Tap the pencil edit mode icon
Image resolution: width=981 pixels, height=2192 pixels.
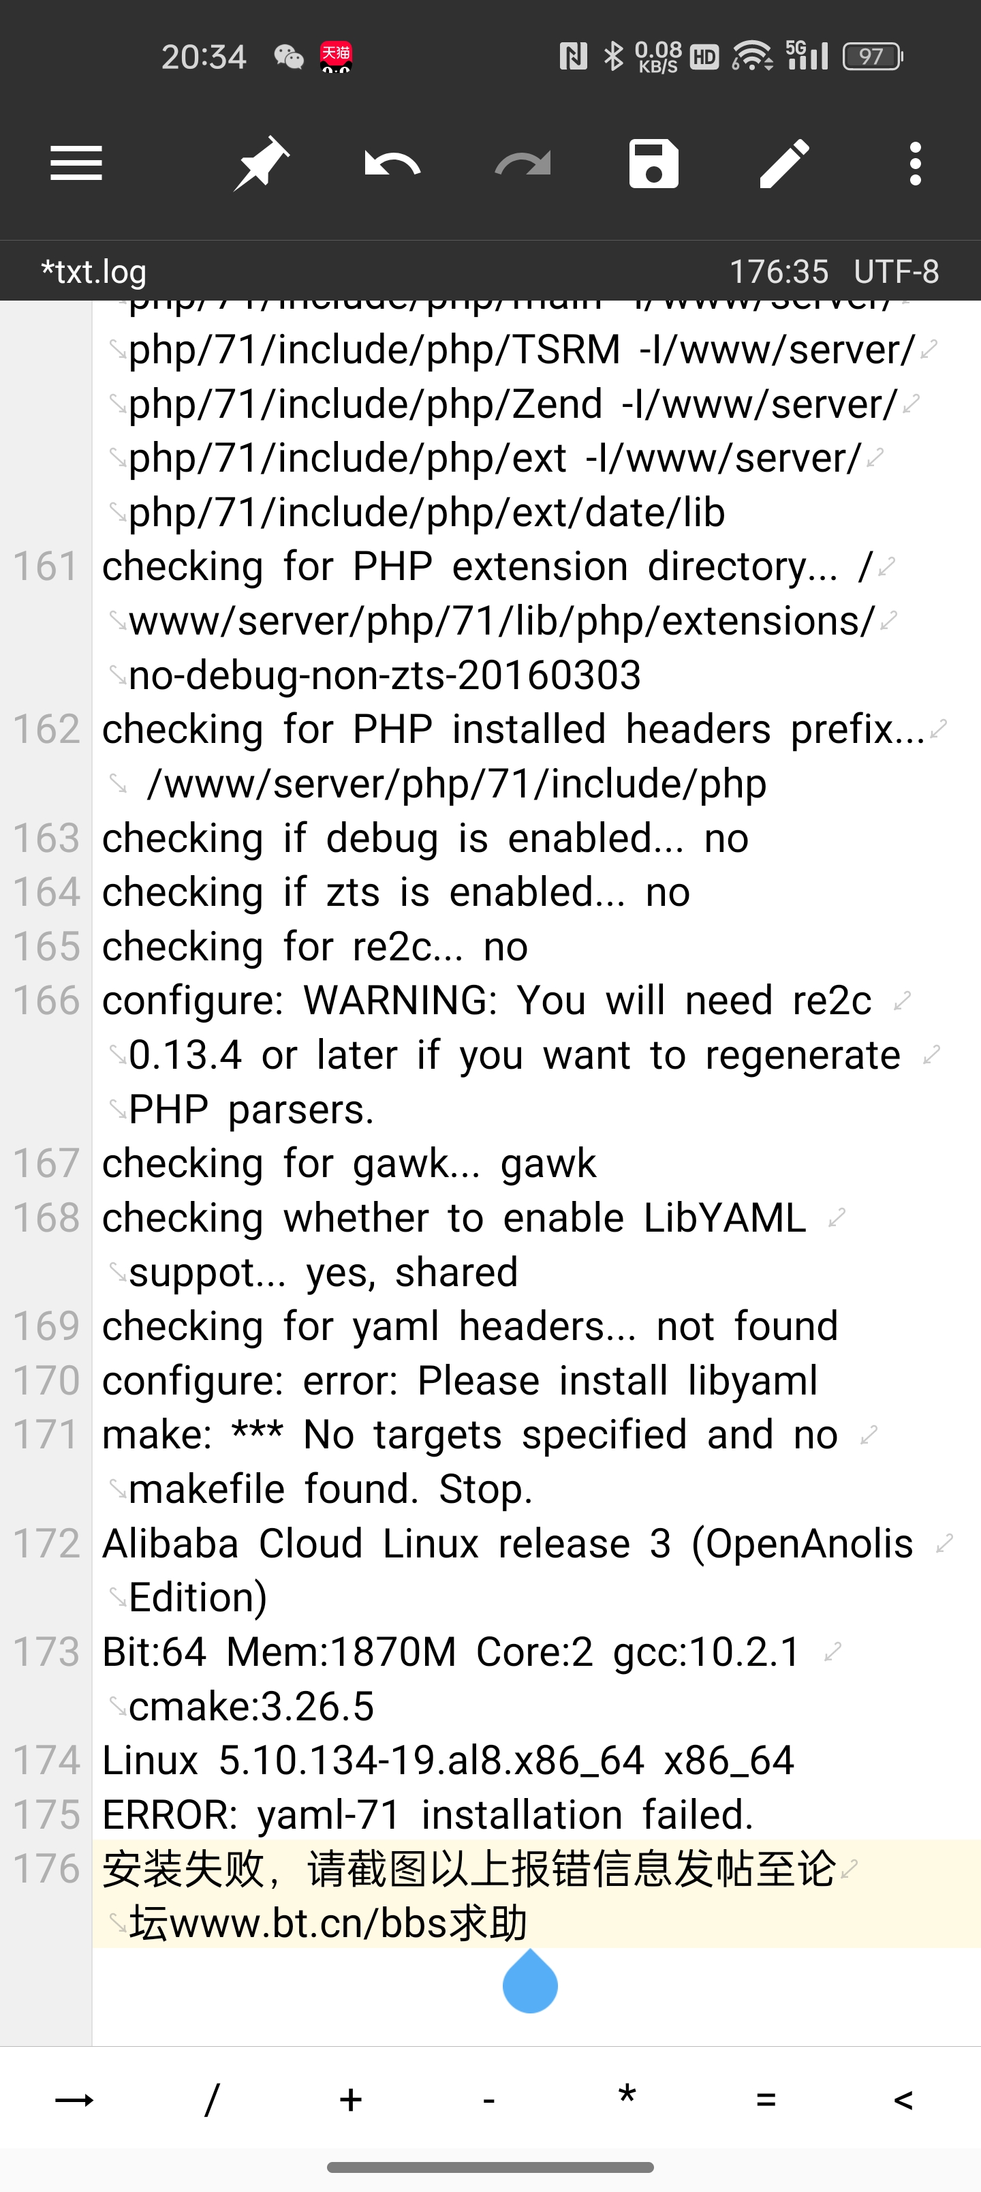click(783, 164)
